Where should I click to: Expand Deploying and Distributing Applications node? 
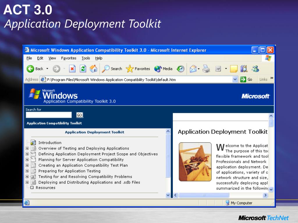(27, 182)
